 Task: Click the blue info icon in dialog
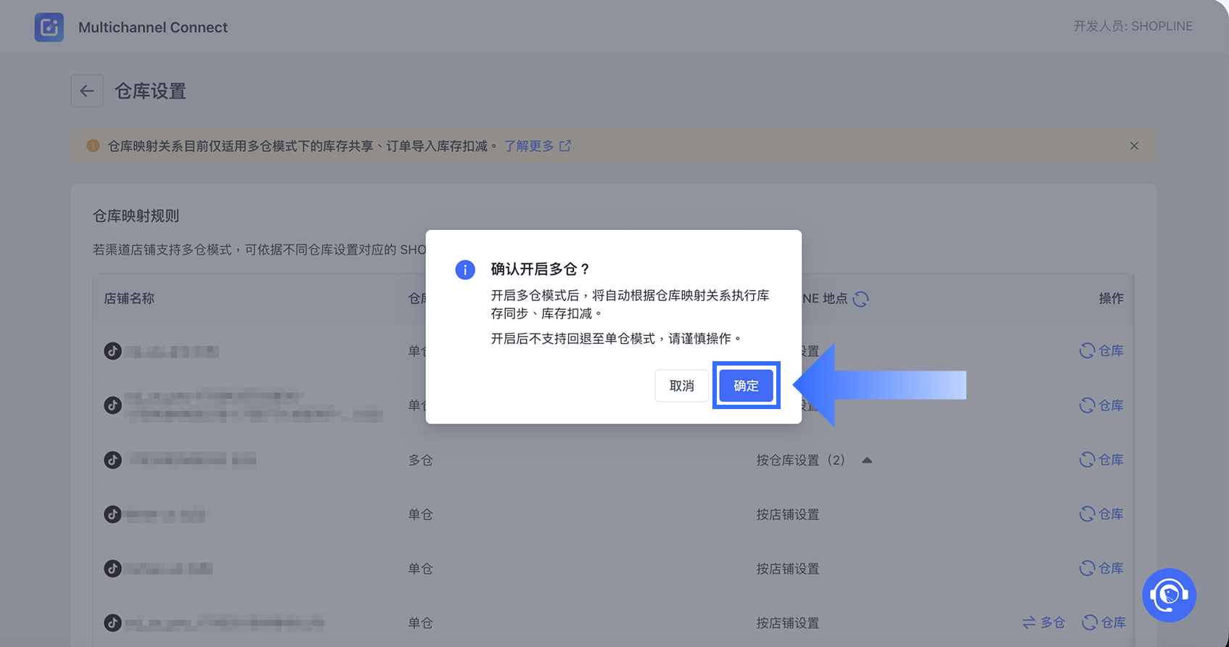coord(465,270)
